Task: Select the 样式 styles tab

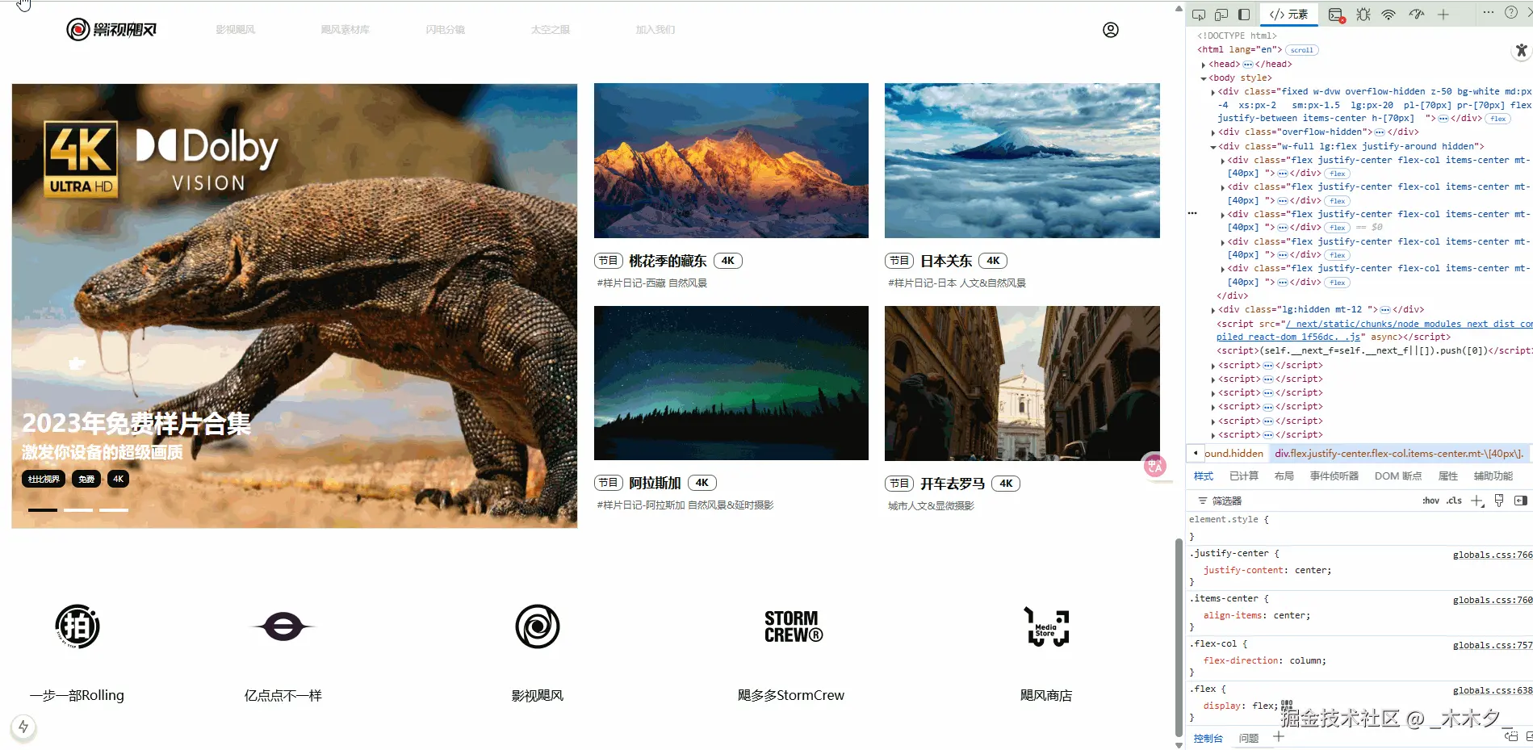Action: point(1204,476)
